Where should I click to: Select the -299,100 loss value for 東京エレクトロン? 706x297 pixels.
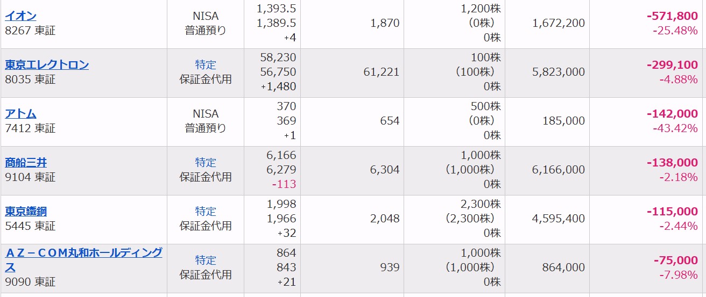tap(672, 65)
